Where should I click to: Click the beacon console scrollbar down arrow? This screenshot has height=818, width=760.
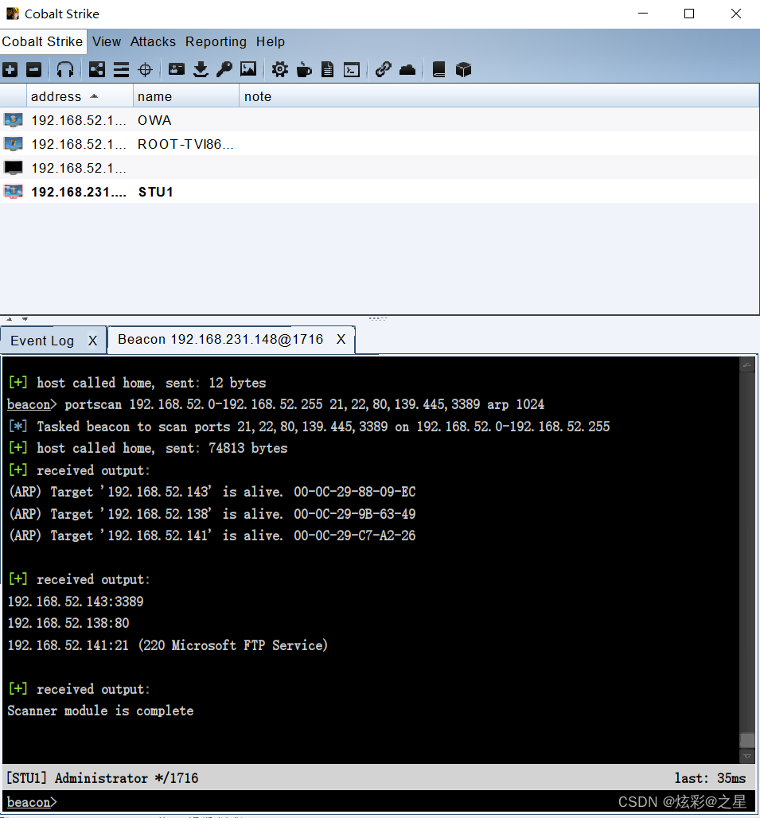pyautogui.click(x=747, y=756)
